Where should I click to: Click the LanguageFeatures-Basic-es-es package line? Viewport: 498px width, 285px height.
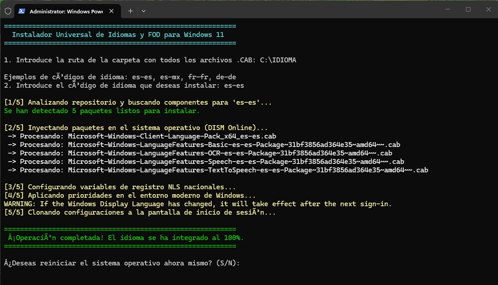(x=204, y=145)
